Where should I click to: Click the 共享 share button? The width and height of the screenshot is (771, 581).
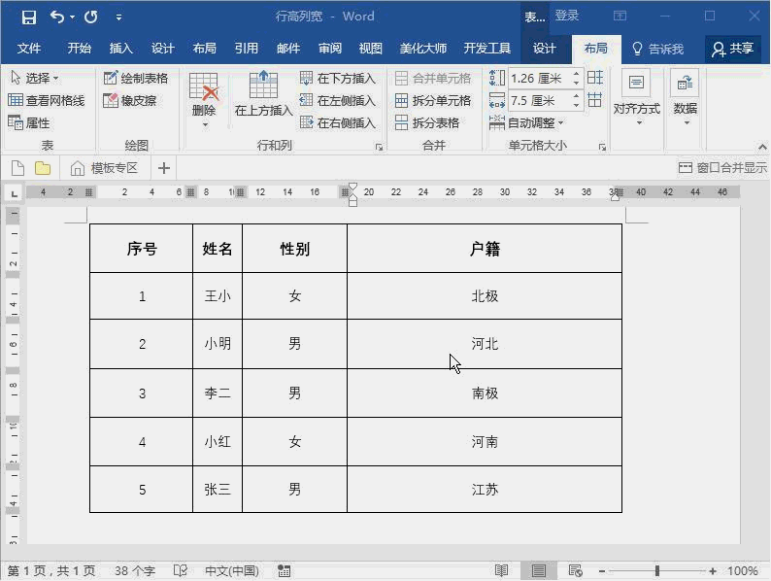pos(733,49)
